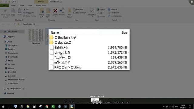Select Dropbox in navigation pane
This screenshot has width=194, height=109.
9,37
